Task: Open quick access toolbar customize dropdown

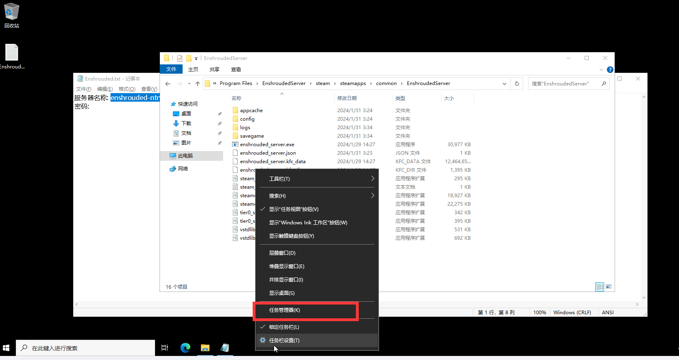Action: tap(196, 59)
